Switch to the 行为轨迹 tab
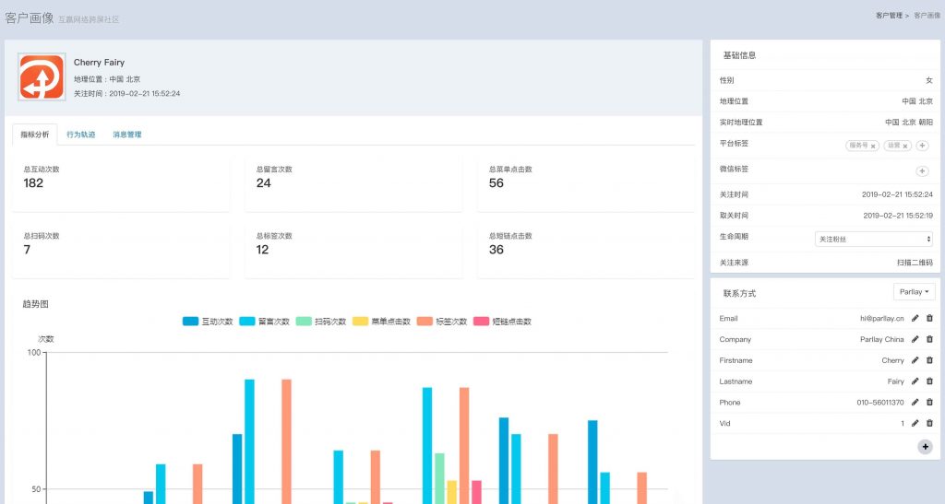This screenshot has height=504, width=945. [81, 135]
